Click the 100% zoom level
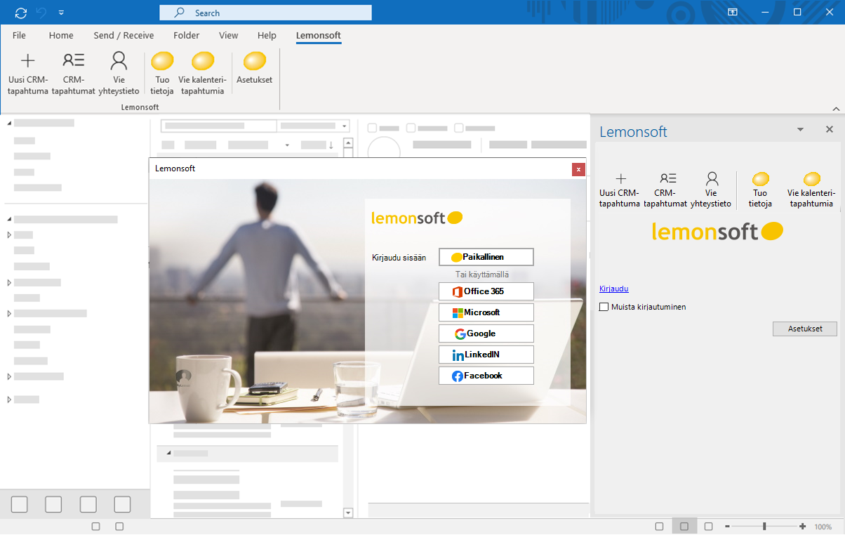This screenshot has width=845, height=535. (823, 527)
